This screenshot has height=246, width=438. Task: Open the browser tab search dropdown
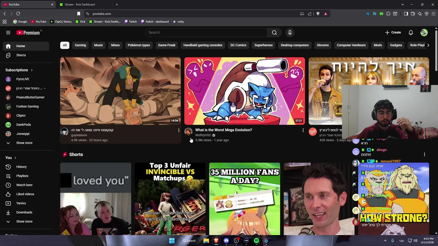click(x=402, y=4)
